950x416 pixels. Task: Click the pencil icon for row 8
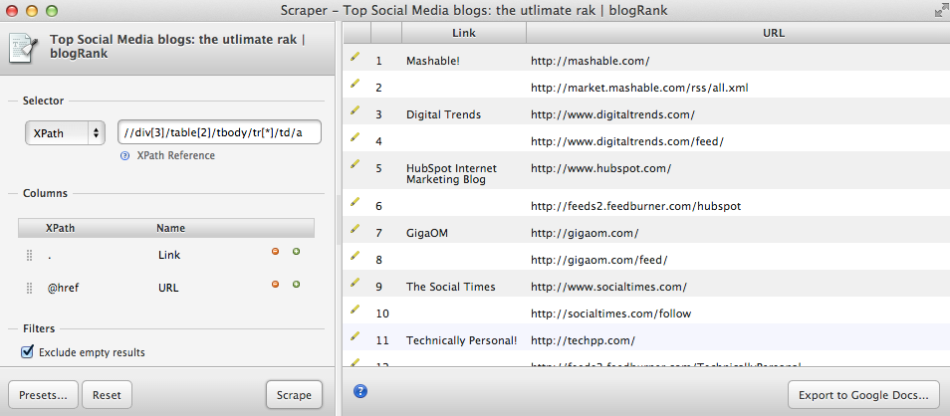(356, 255)
